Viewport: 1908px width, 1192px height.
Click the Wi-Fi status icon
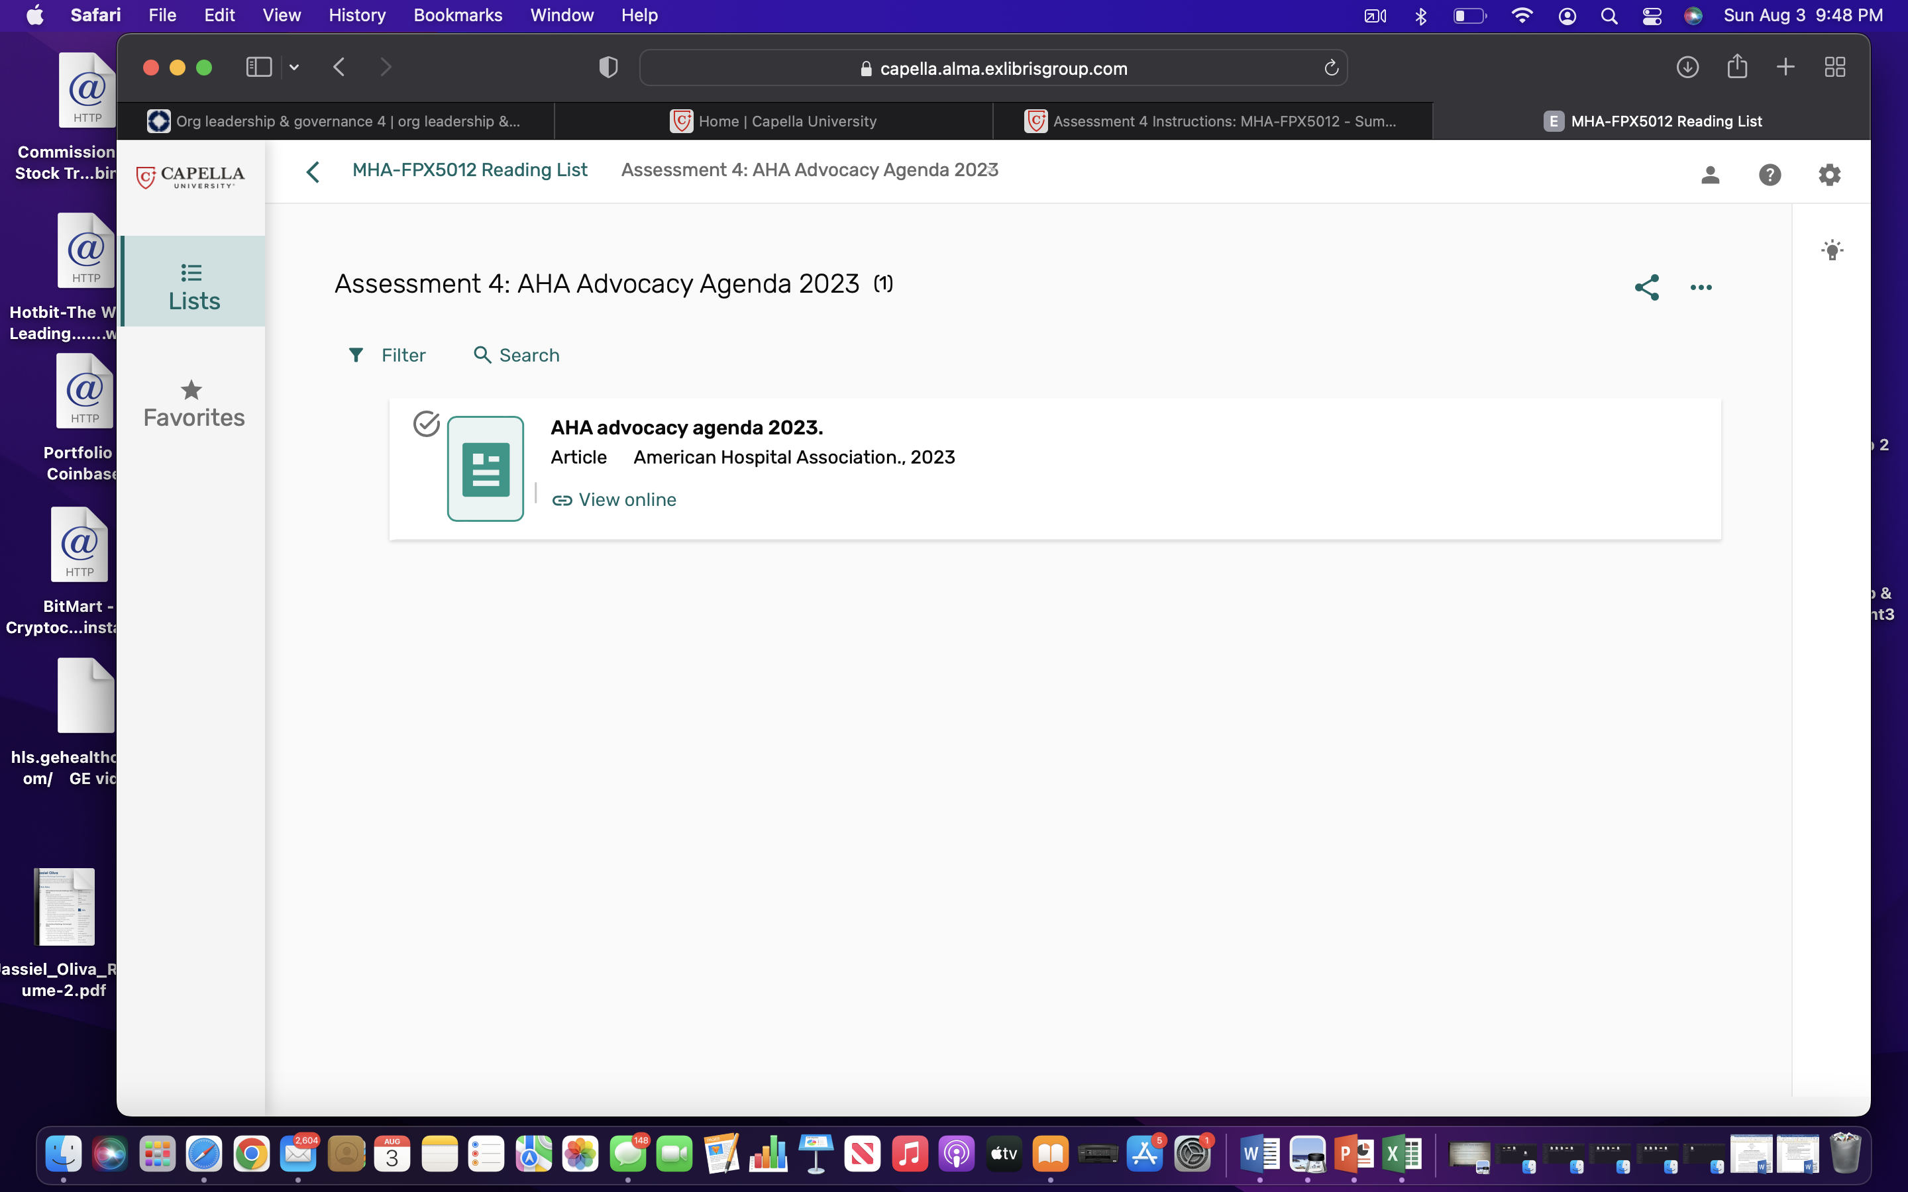(1521, 16)
